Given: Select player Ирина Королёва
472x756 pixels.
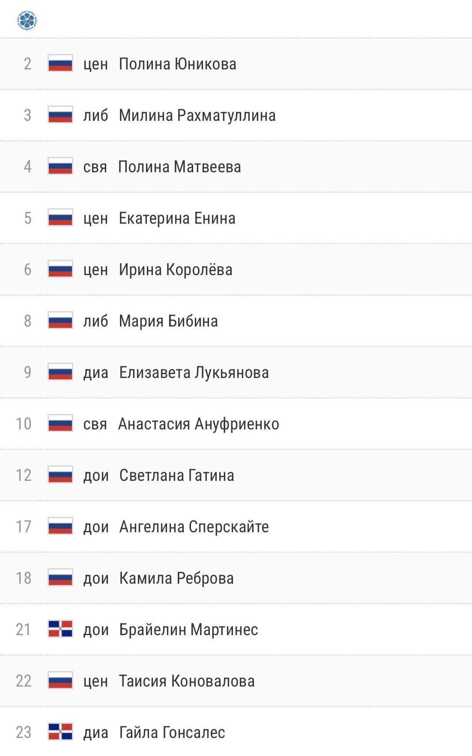Looking at the screenshot, I should point(176,270).
